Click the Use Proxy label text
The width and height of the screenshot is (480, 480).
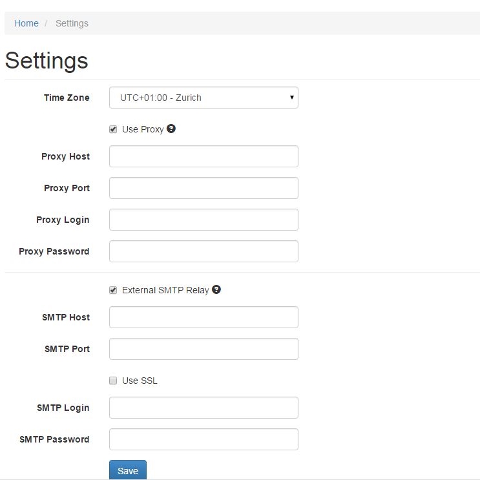tap(143, 129)
